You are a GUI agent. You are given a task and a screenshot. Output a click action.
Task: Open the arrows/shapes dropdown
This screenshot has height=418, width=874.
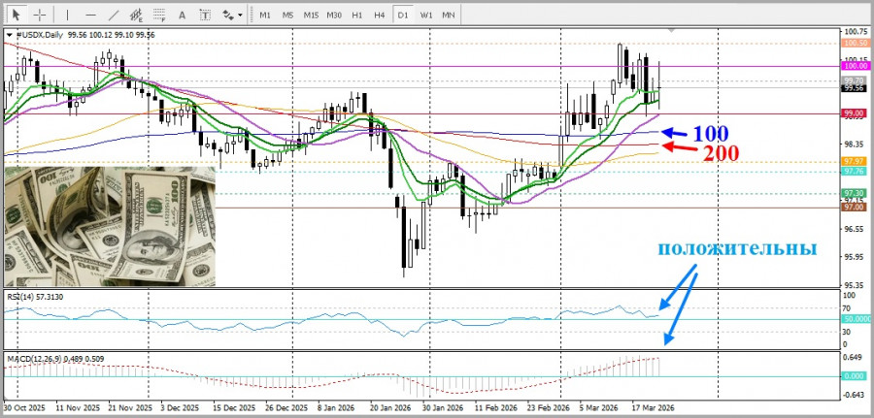[x=232, y=15]
